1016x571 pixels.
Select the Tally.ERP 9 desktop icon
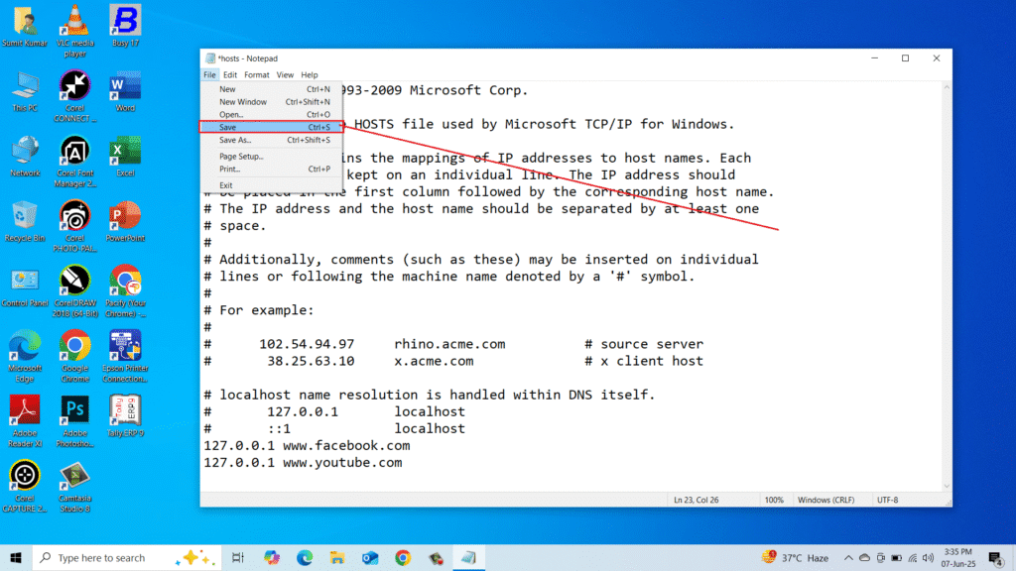(125, 416)
